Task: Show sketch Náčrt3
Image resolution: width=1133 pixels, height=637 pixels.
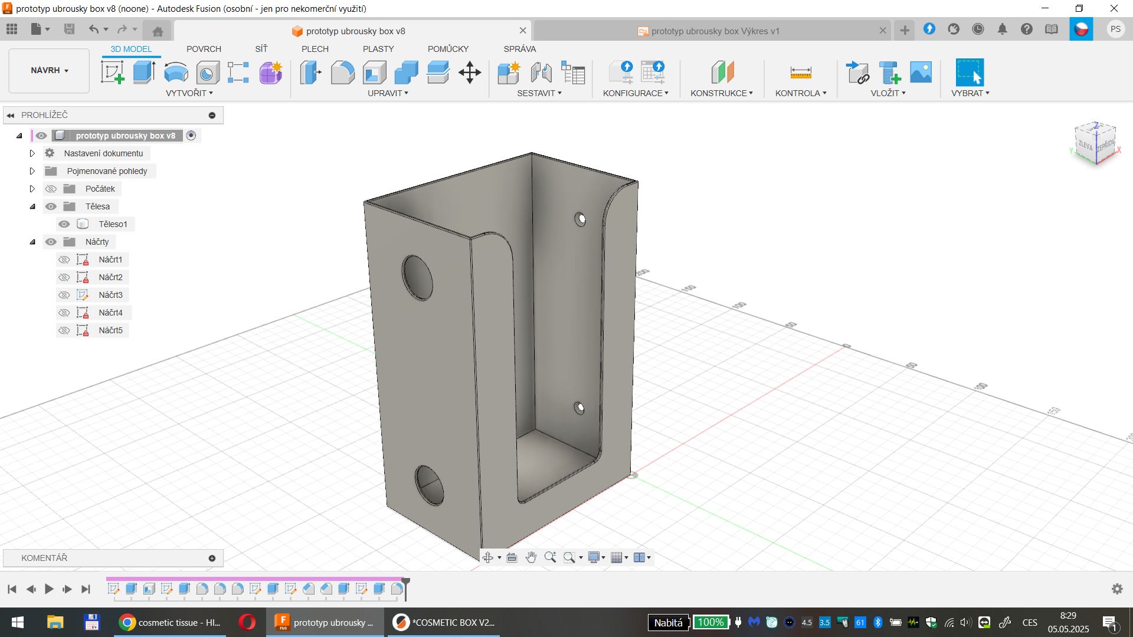Action: click(x=64, y=295)
